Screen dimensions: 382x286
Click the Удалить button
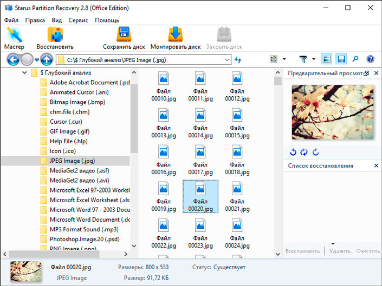pyautogui.click(x=340, y=251)
